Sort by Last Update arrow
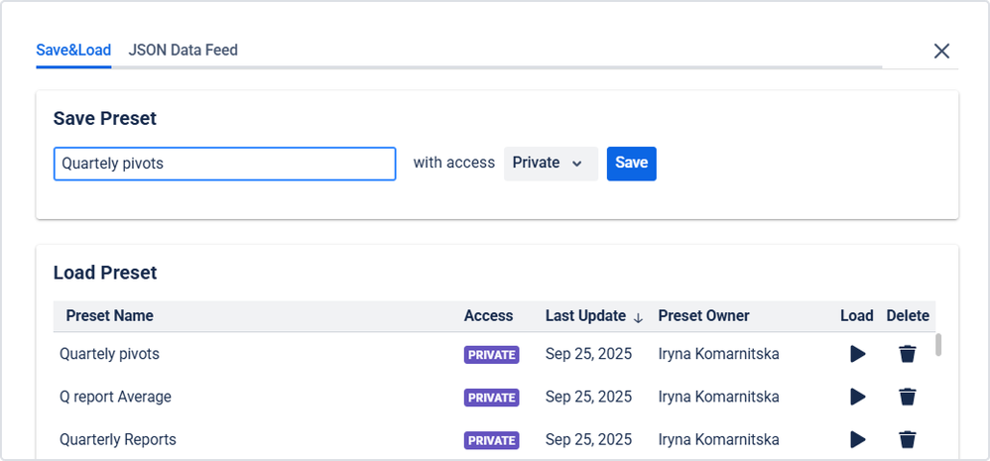Screen dimensions: 990x461 (x=638, y=317)
